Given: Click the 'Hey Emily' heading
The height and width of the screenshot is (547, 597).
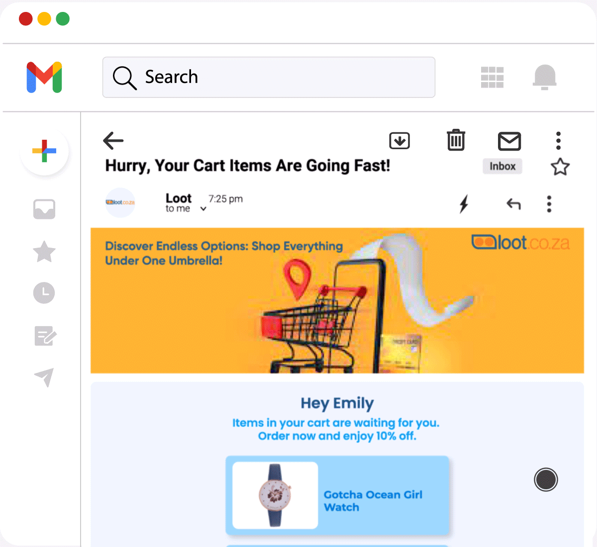Looking at the screenshot, I should click(x=337, y=403).
